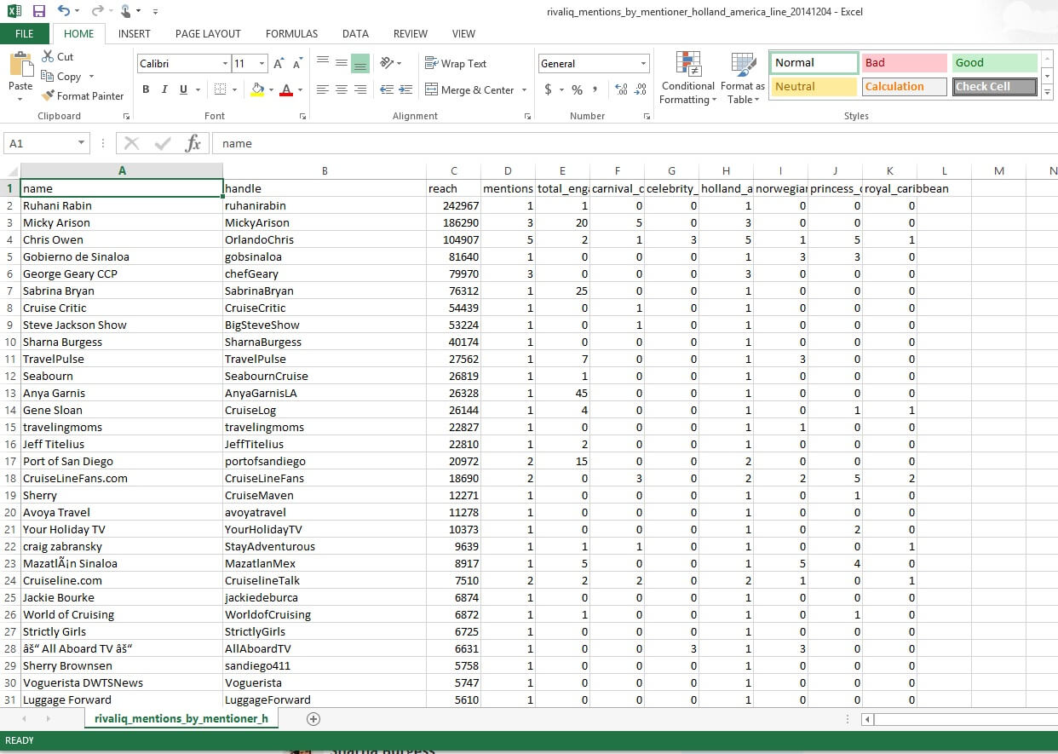Toggle Underline formatting
The width and height of the screenshot is (1058, 754).
click(184, 89)
